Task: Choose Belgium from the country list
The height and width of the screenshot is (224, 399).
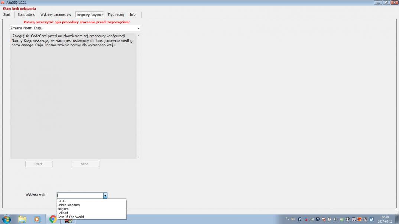Action: coord(91,209)
